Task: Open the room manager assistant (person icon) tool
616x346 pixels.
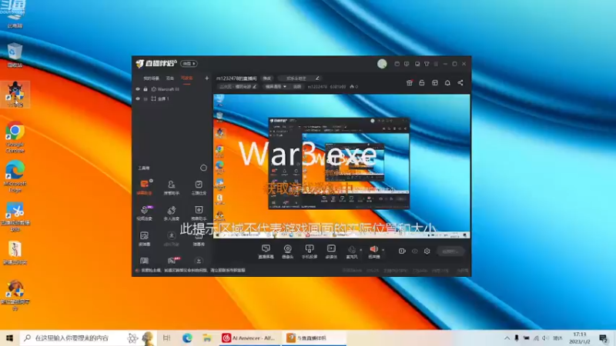Action: pos(171,187)
